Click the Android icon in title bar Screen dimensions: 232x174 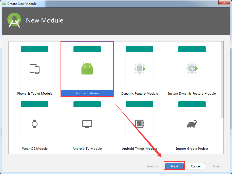point(4,4)
